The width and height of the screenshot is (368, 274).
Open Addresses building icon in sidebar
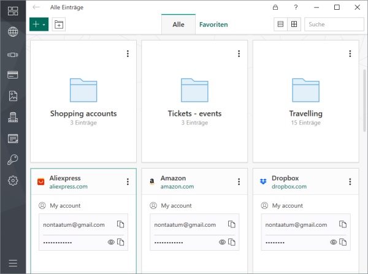(13, 117)
